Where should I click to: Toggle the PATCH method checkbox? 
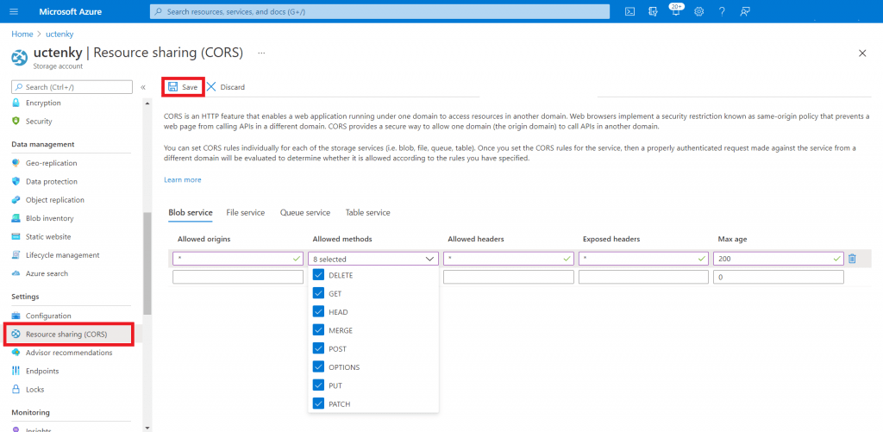pyautogui.click(x=318, y=404)
